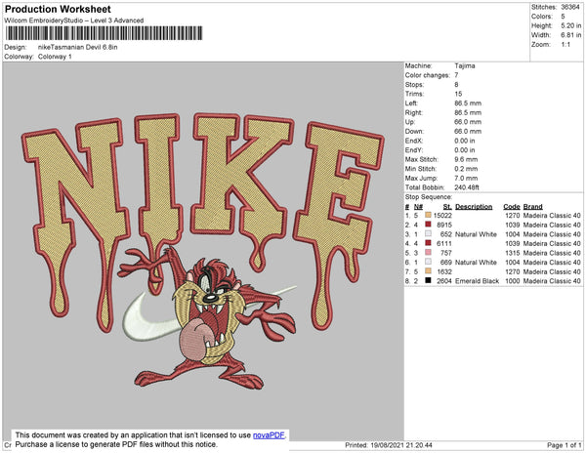
Task: Click tan swatch for stop 7 with 1632 stitches
Action: (x=428, y=271)
